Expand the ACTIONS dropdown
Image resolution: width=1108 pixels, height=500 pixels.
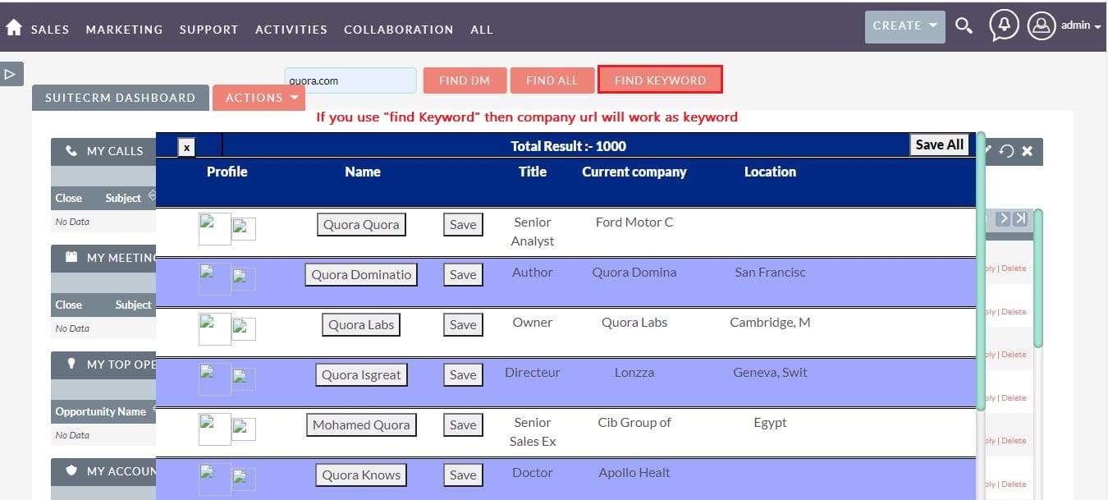coord(259,98)
